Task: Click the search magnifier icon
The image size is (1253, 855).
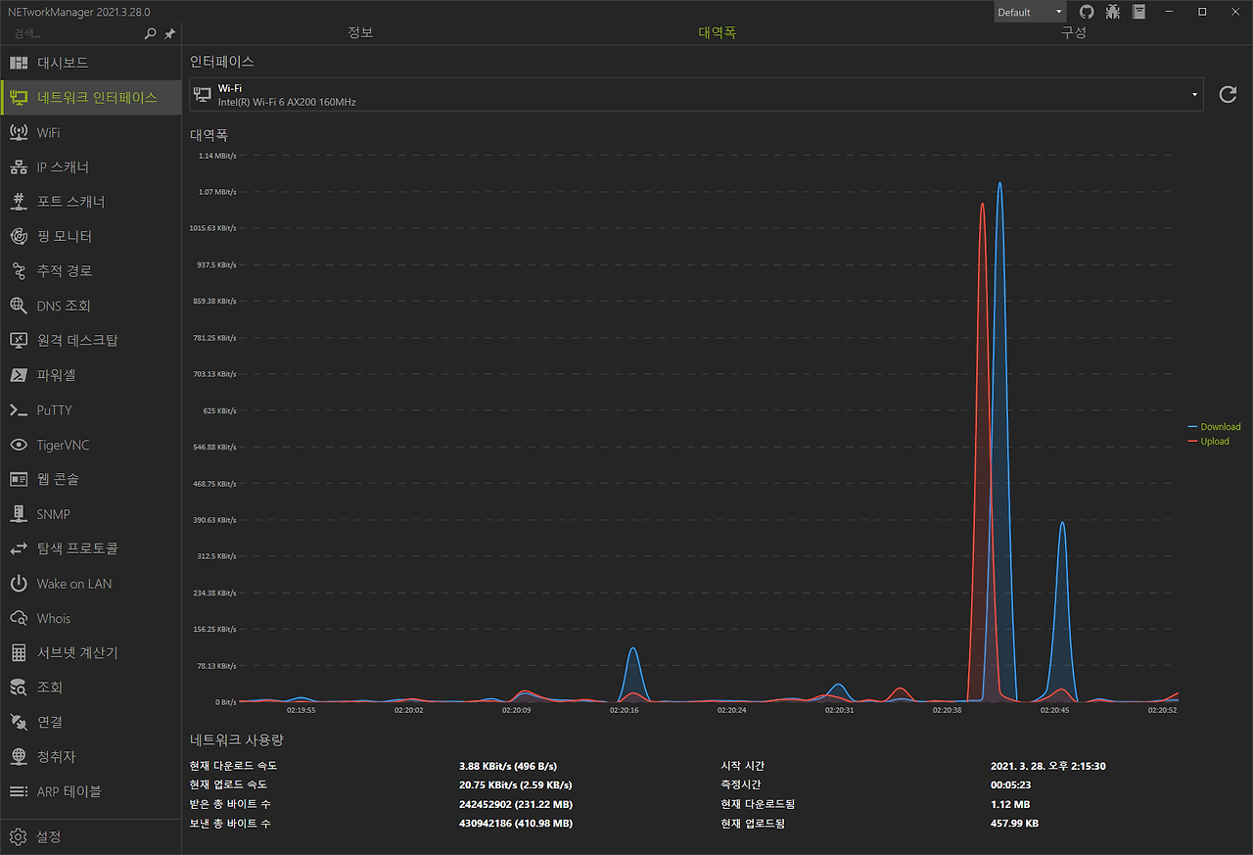Action: click(x=150, y=33)
